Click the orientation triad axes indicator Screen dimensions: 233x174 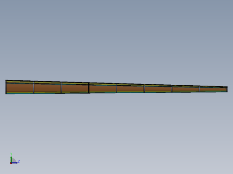pyautogui.click(x=15, y=158)
